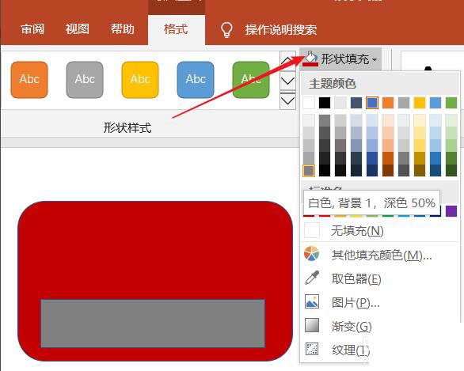Pick the highlighted blue theme color swatch
This screenshot has width=464, height=371.
click(372, 103)
